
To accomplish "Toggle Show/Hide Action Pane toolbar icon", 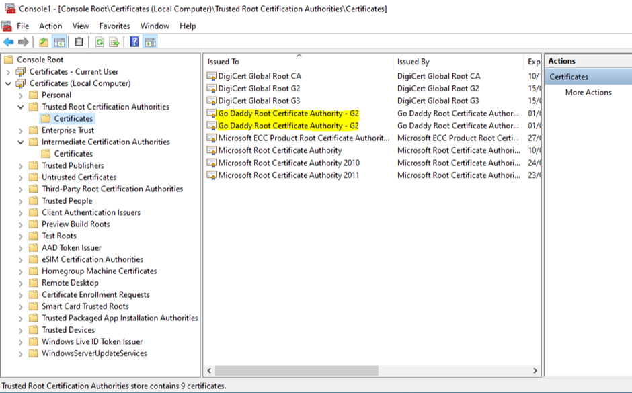I will [151, 42].
